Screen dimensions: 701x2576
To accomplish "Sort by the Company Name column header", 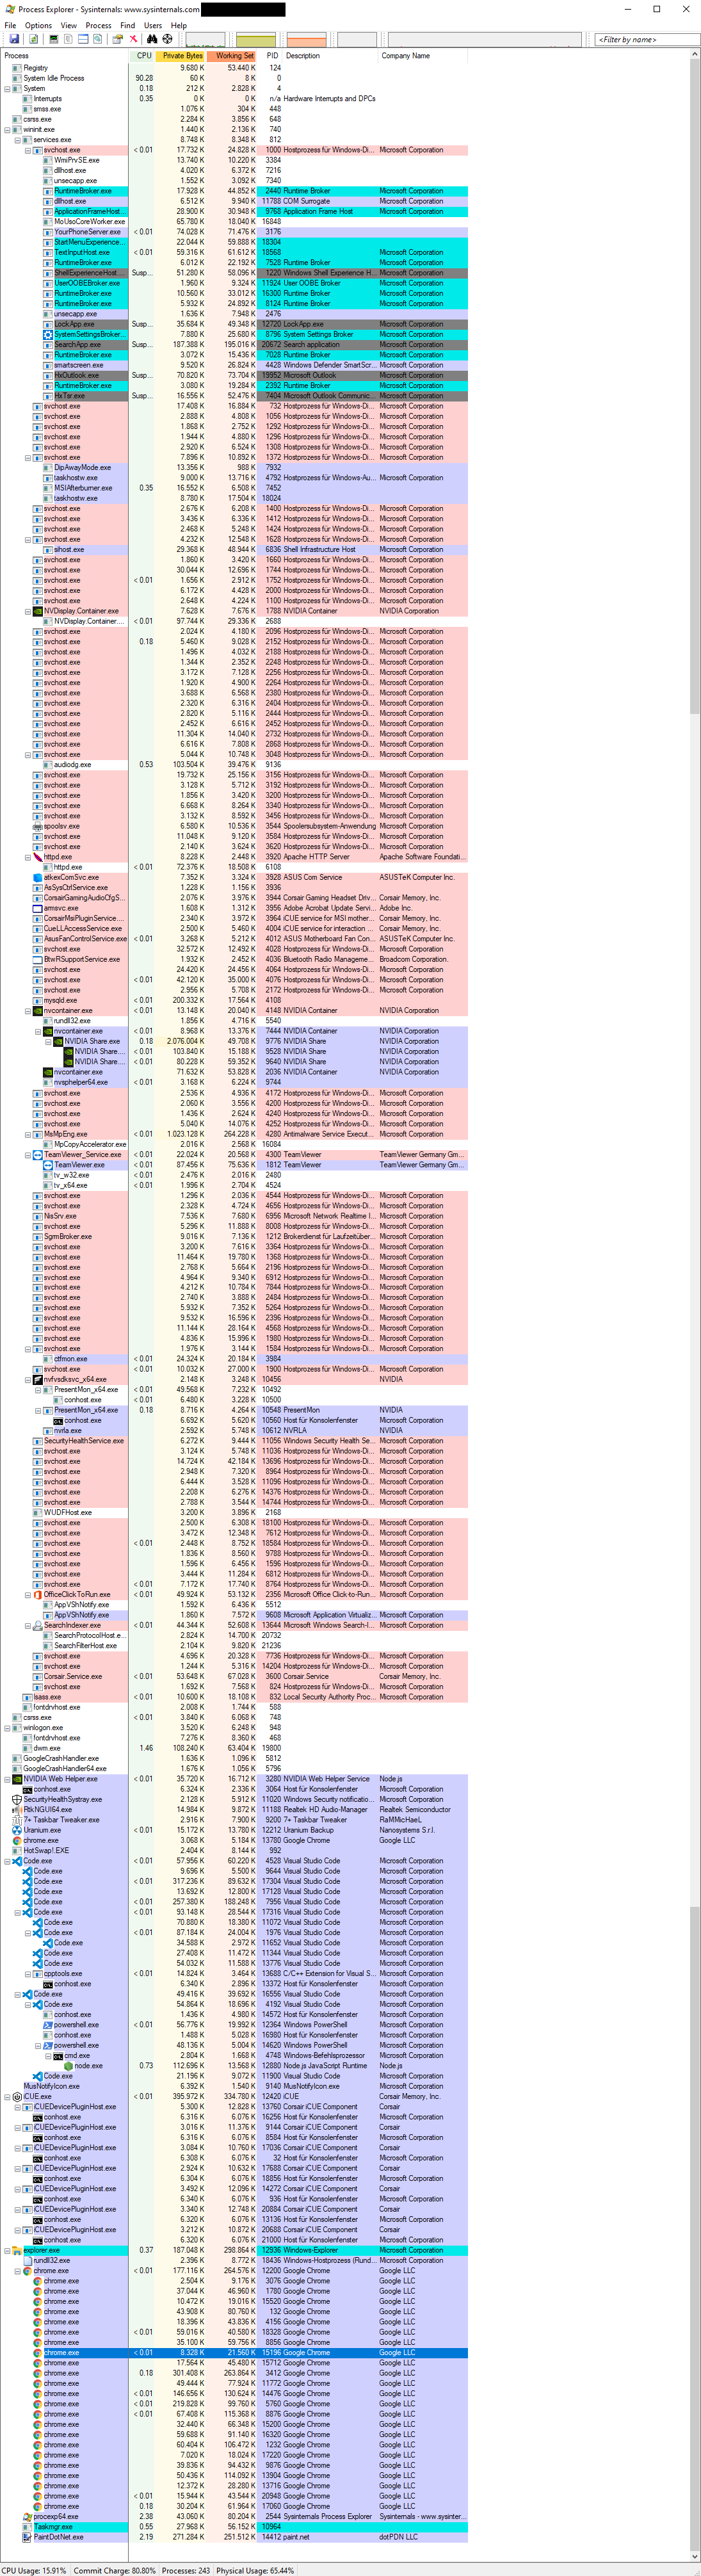I will click(423, 56).
